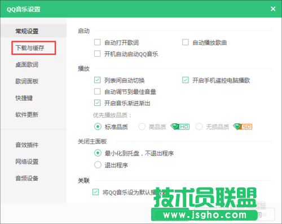The height and width of the screenshot is (224, 282).
Task: Open 软件更新 page
Action: coord(27,115)
